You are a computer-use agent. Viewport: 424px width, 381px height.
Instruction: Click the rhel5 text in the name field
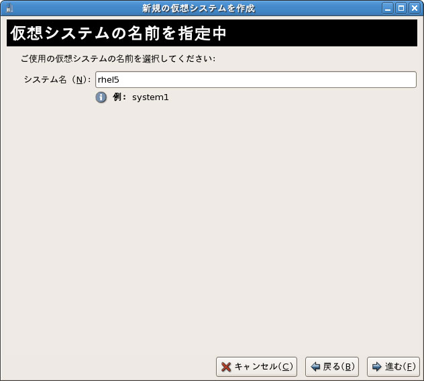109,80
